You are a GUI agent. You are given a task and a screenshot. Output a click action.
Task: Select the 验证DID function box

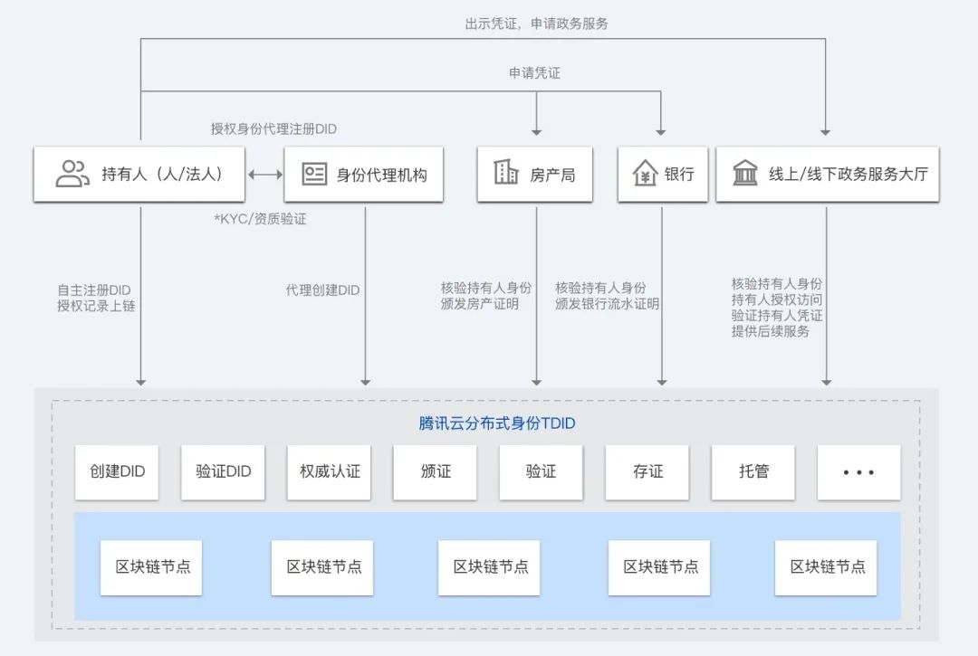[x=223, y=472]
